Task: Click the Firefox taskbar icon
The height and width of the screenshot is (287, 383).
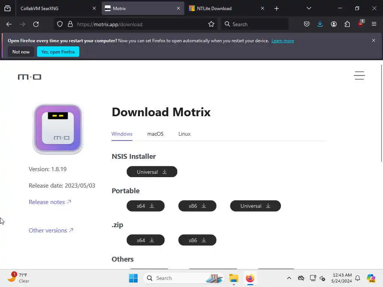Action: coord(250,278)
